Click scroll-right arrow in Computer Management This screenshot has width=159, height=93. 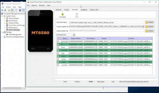click(x=24, y=88)
